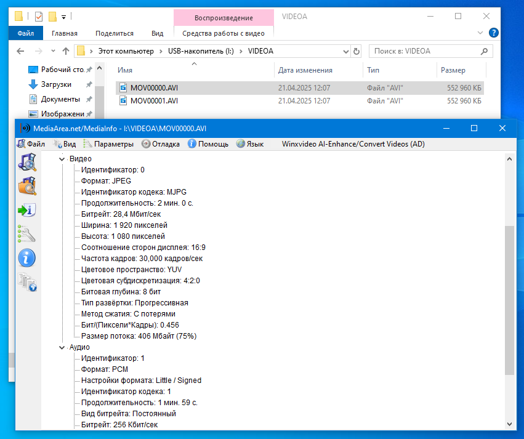Open the Отладка menu in MediaInfo
The width and height of the screenshot is (524, 439).
(161, 144)
